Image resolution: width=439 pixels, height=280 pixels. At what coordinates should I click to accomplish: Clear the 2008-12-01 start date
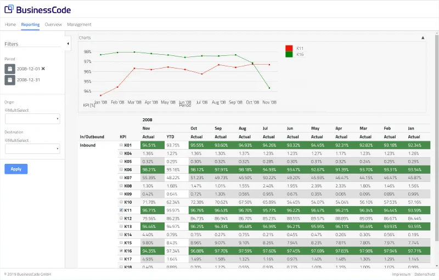[x=43, y=68]
